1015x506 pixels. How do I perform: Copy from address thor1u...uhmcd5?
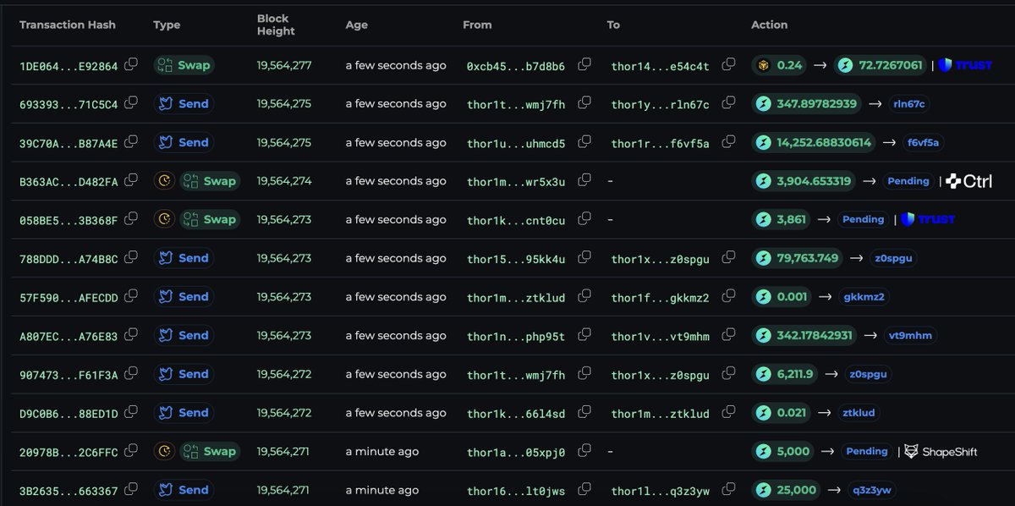584,142
